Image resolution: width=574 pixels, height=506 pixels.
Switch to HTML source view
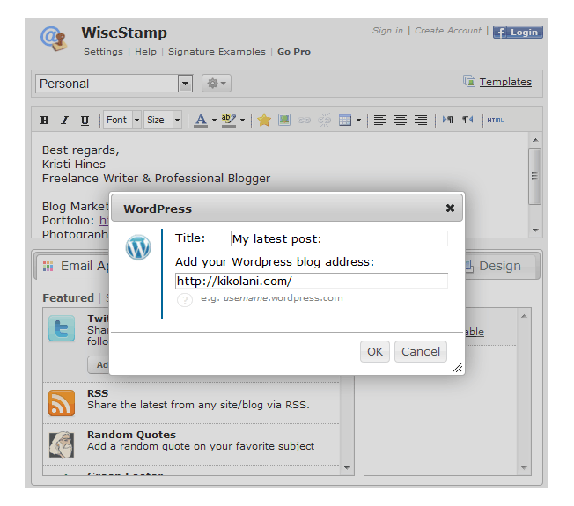coord(496,120)
